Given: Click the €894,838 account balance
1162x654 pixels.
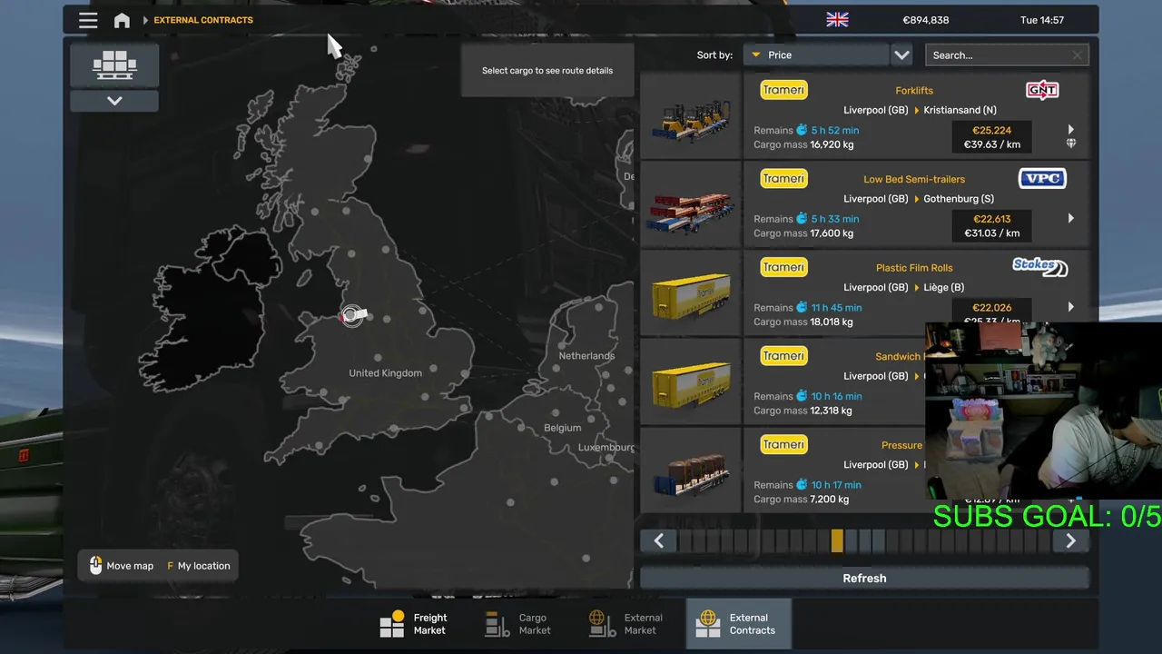Looking at the screenshot, I should point(926,20).
